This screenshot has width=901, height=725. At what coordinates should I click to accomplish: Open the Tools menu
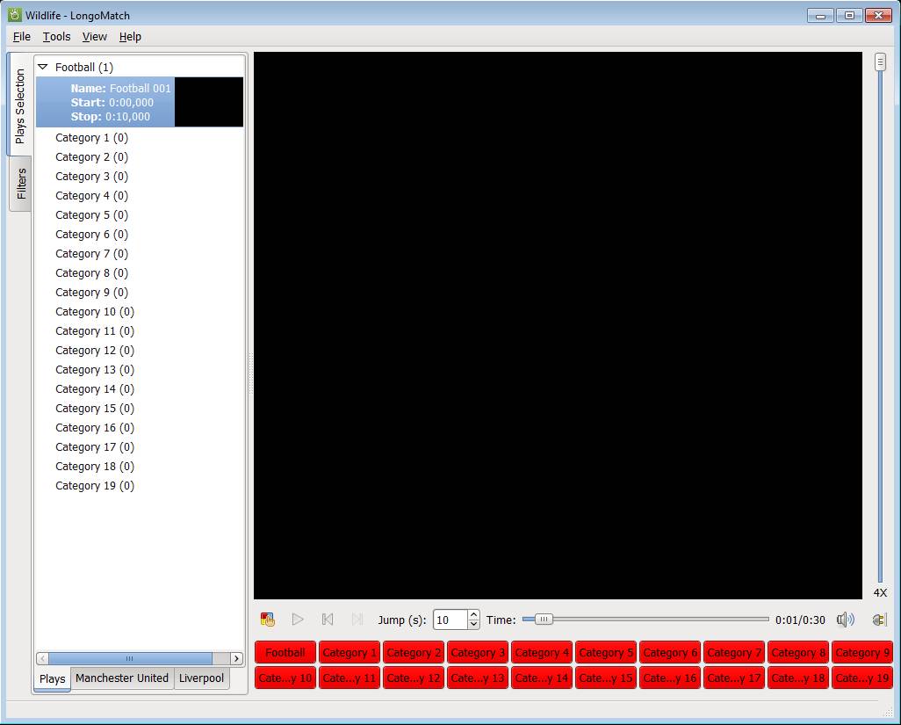[x=56, y=36]
